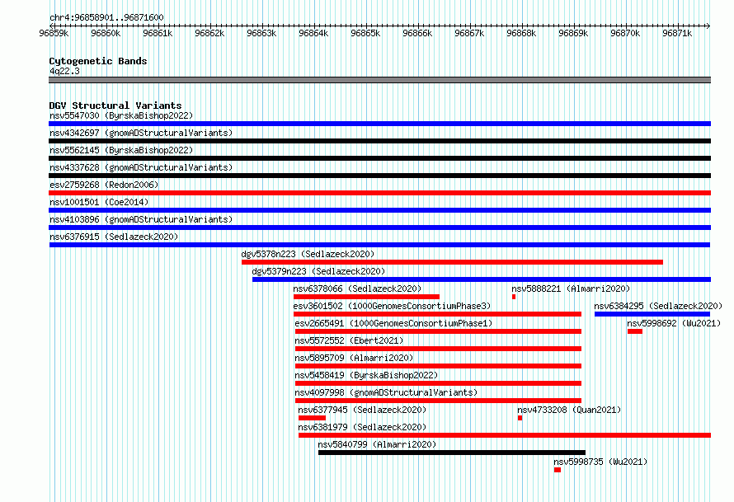Click the chr4:96858901..96871600 coordinate label

pos(106,17)
